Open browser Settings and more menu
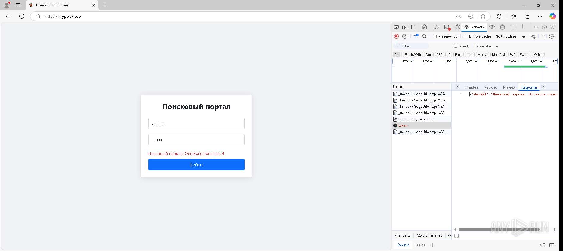The image size is (563, 251). pos(540,16)
